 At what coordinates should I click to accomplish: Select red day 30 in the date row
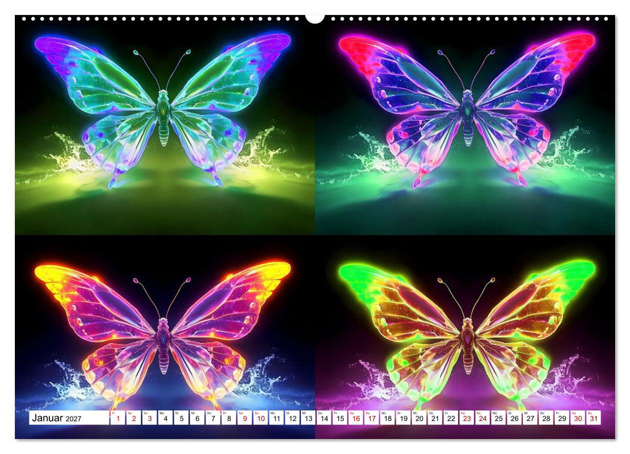[577, 418]
